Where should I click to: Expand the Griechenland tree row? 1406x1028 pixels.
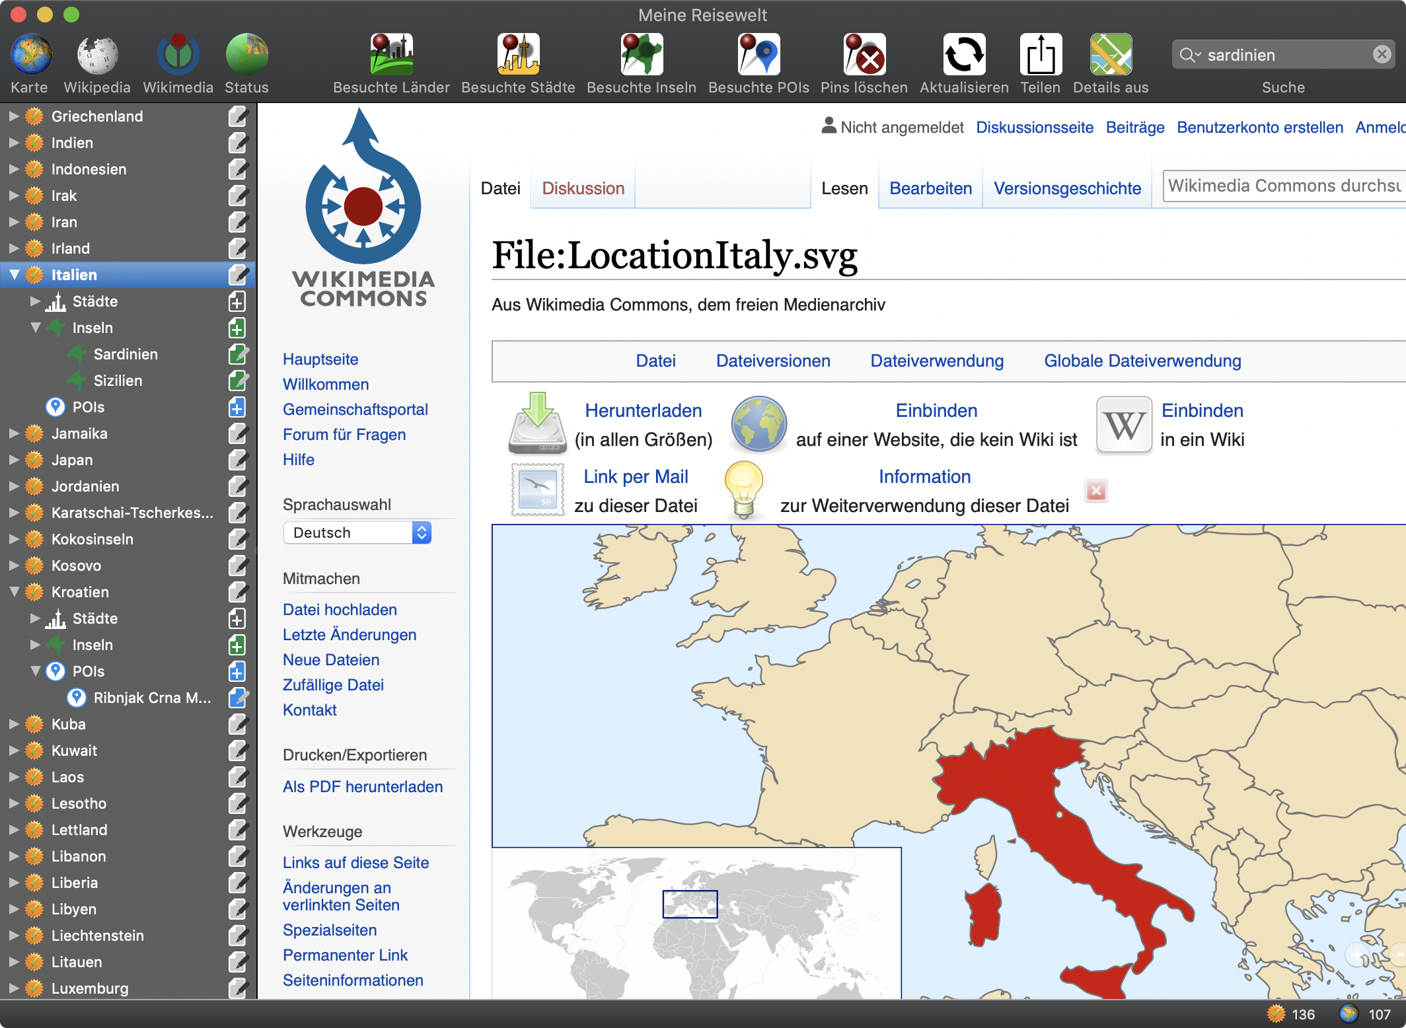click(x=14, y=116)
